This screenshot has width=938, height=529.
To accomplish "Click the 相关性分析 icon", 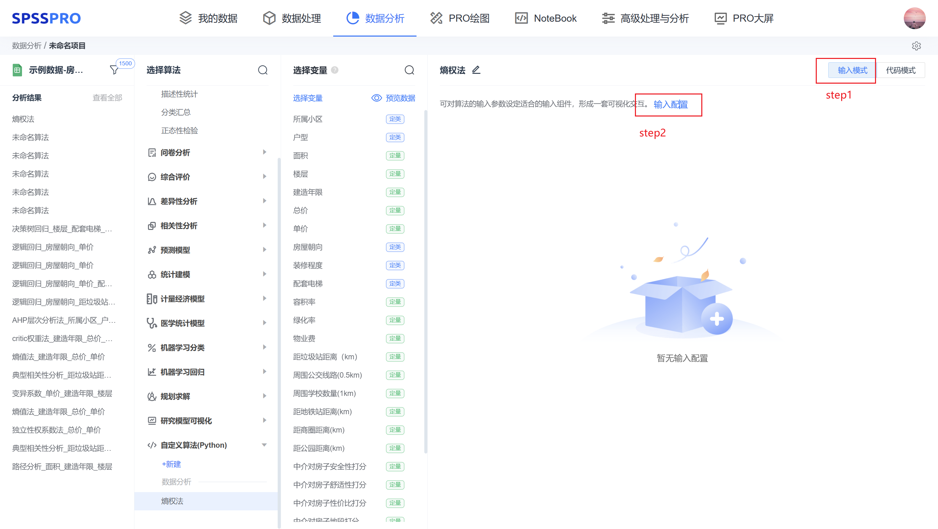I will (x=152, y=226).
